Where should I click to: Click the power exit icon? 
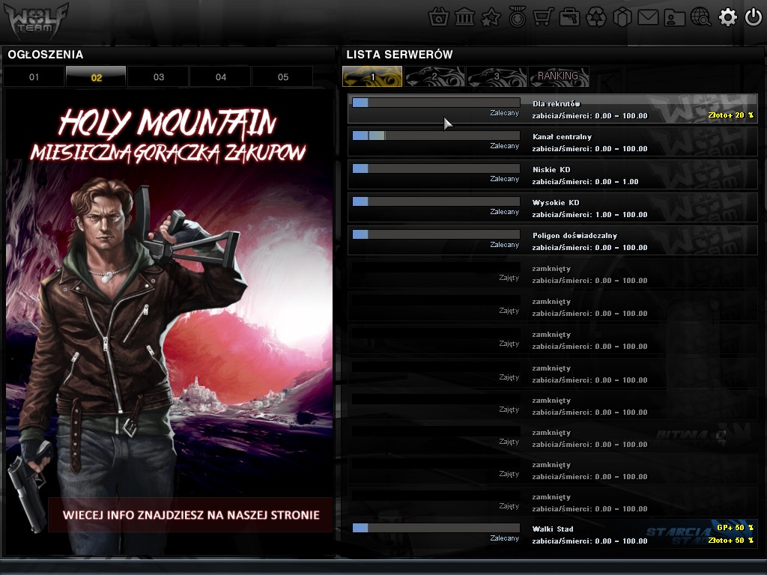[754, 18]
